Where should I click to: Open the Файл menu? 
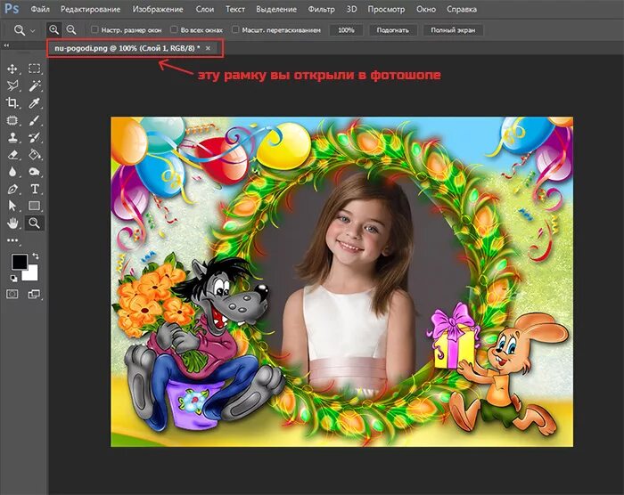coord(40,9)
